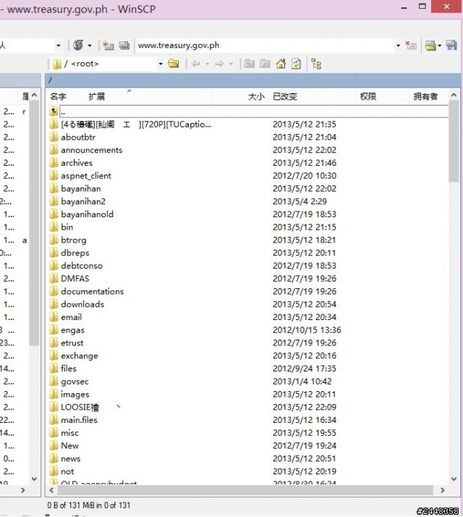The width and height of the screenshot is (463, 517).
Task: Open the saved sessions icon
Action: coord(430,45)
